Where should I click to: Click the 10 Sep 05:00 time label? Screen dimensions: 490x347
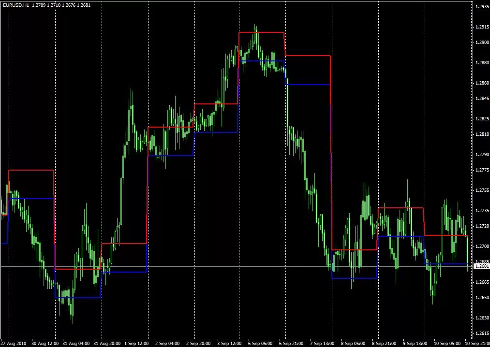point(447,344)
